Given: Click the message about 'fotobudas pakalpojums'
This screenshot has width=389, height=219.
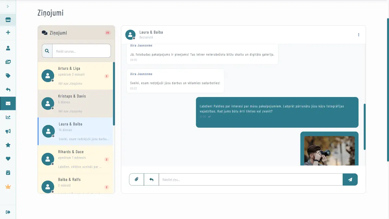Looking at the screenshot, I should [202, 55].
